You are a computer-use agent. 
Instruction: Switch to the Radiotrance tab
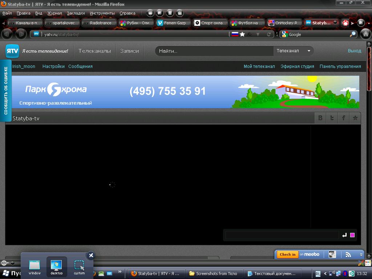coord(99,23)
